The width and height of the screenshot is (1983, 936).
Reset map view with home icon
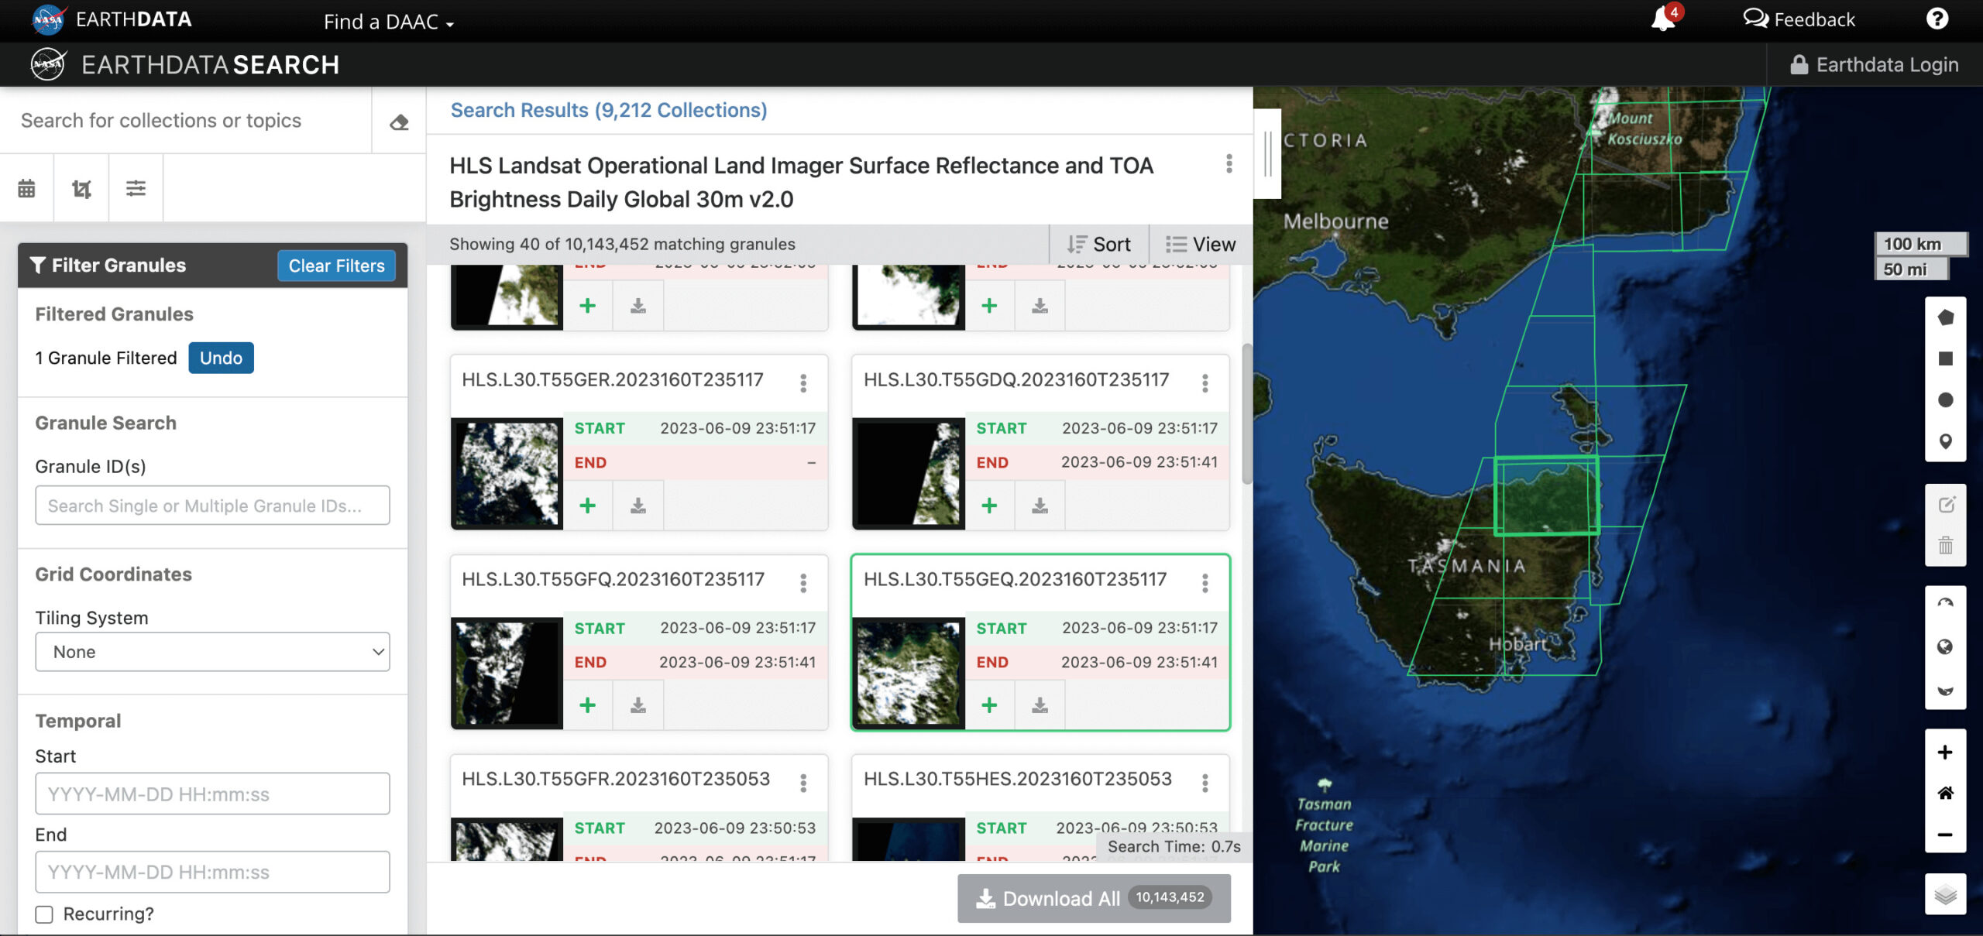[x=1945, y=793]
